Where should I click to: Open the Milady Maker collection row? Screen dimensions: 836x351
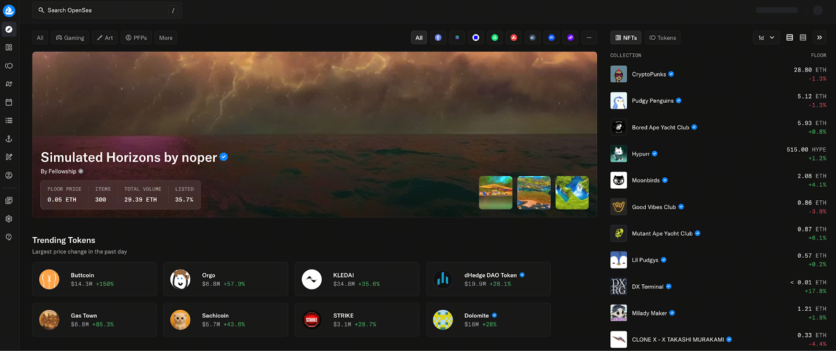(x=718, y=313)
